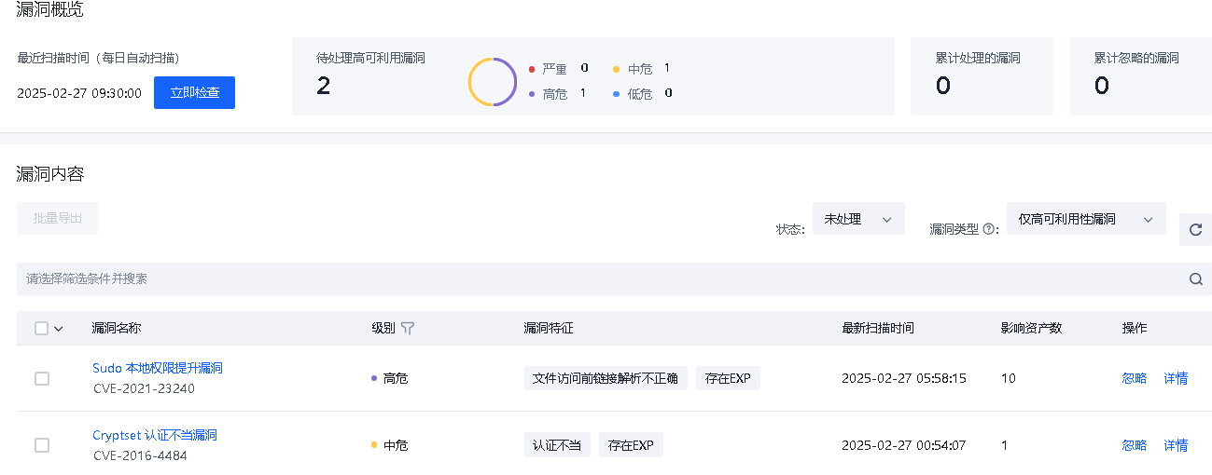Click the 批量导出 button
Image resolution: width=1212 pixels, height=475 pixels.
(x=57, y=218)
